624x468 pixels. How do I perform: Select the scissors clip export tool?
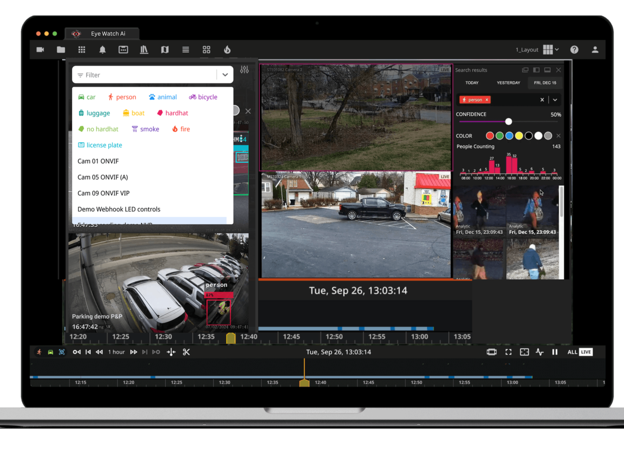[186, 352]
